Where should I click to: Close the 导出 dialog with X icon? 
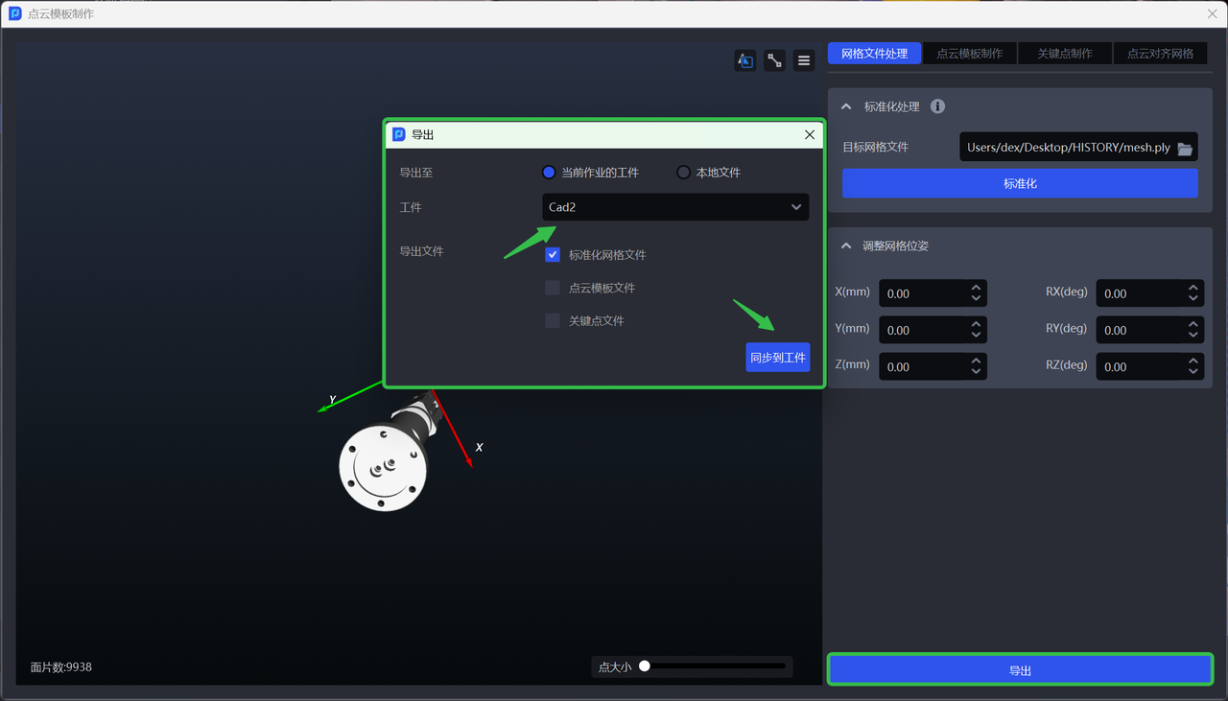click(810, 135)
